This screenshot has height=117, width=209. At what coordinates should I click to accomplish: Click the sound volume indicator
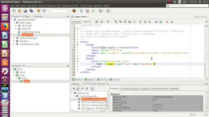(185, 2)
